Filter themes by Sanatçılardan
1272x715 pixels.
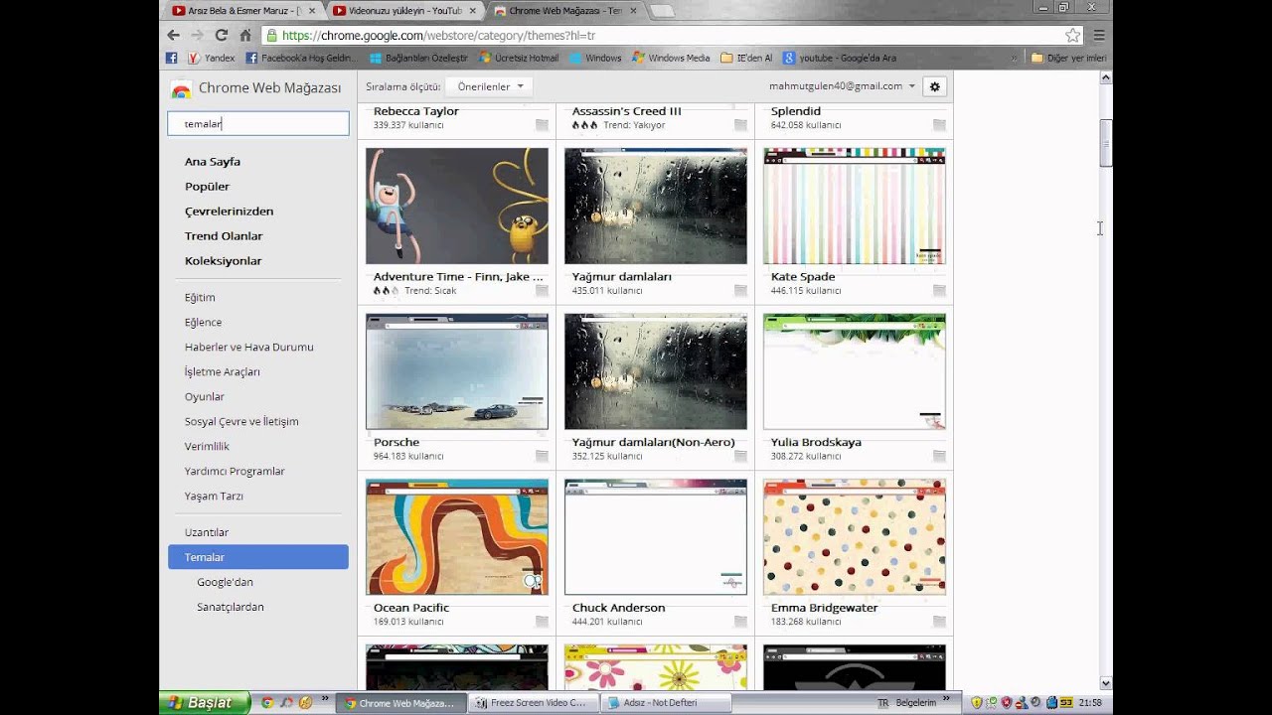coord(231,607)
